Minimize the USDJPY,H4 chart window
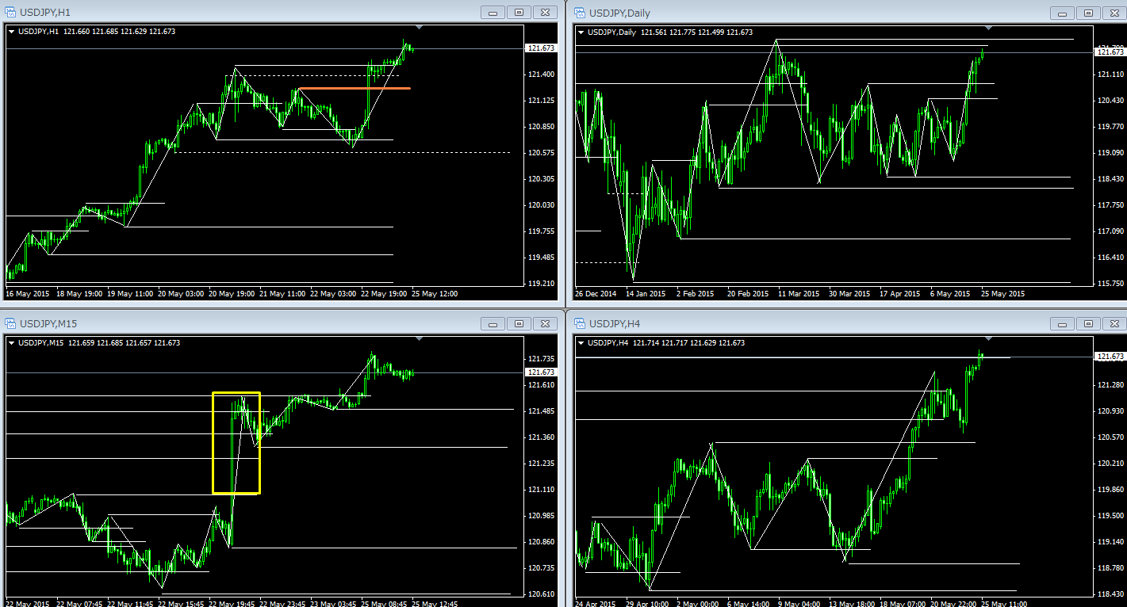Viewport: 1127px width, 607px height. pos(1062,323)
